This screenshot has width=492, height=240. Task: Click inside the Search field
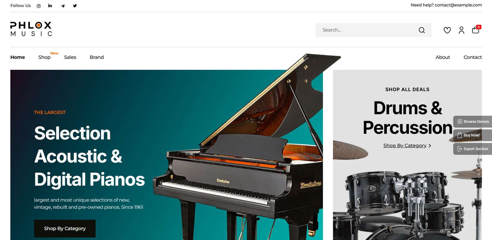pos(367,30)
